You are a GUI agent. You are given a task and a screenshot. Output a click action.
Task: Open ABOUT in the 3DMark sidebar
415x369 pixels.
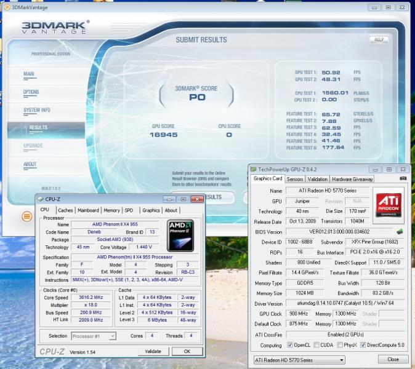(x=30, y=164)
